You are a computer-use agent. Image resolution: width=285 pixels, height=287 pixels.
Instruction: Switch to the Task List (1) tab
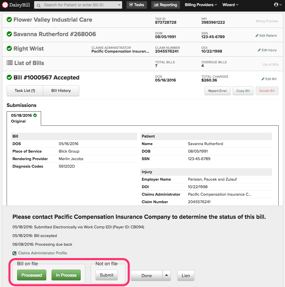point(25,90)
